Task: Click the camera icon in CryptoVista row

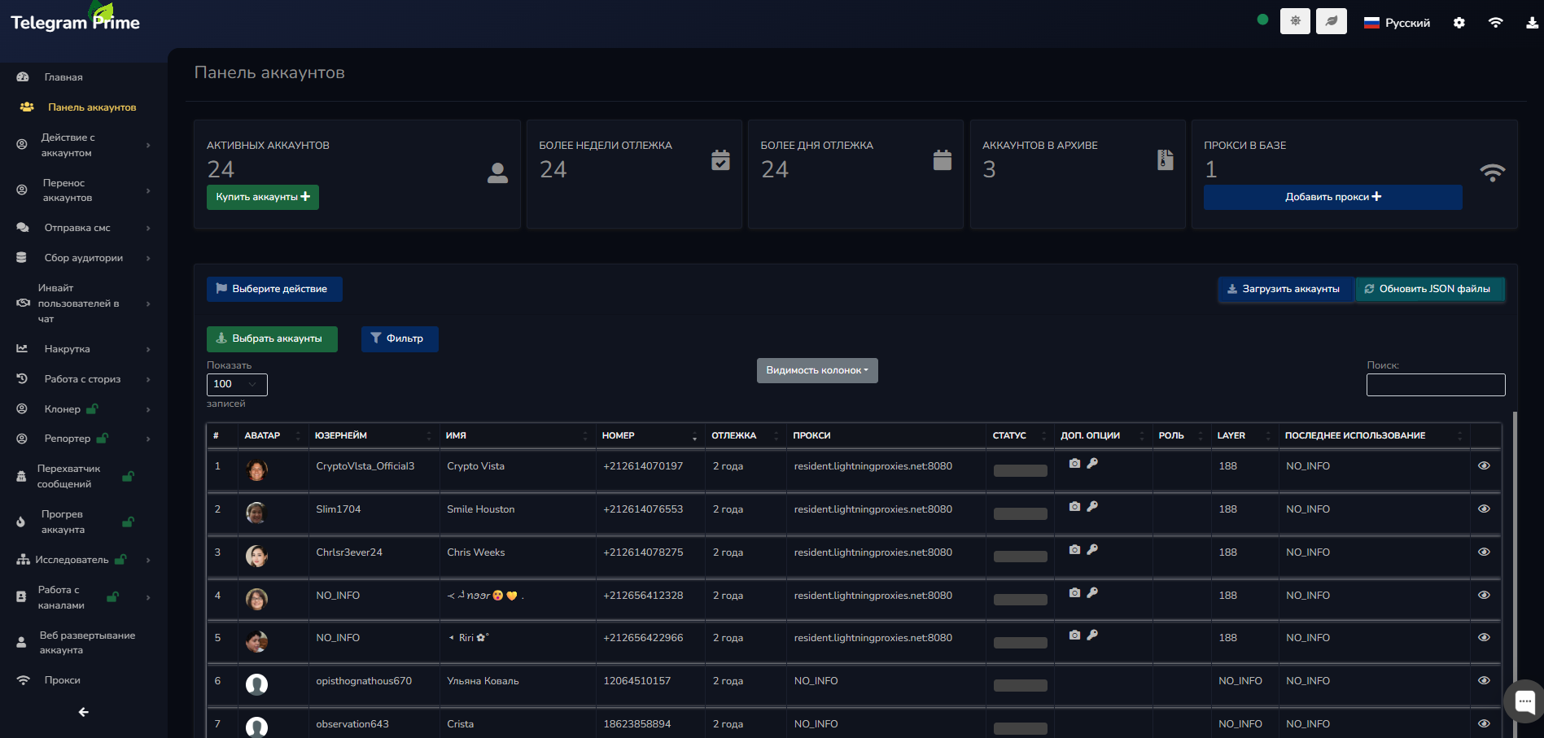Action: (1074, 463)
